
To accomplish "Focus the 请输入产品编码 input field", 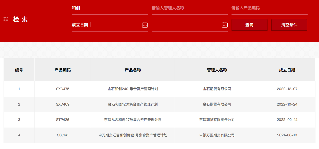I will tap(270, 8).
